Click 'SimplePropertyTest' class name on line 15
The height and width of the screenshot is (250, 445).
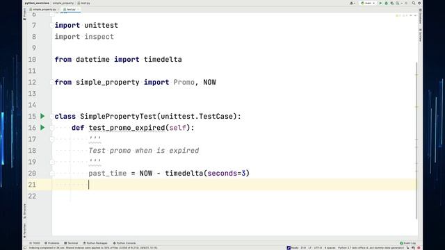coord(118,116)
